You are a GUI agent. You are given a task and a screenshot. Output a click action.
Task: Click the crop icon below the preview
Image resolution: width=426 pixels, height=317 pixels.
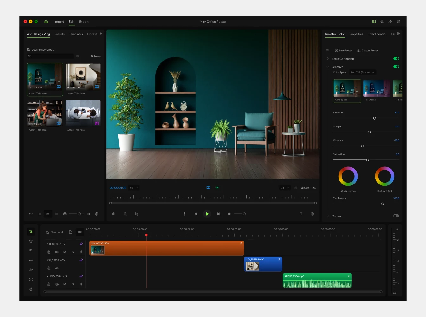tap(136, 214)
